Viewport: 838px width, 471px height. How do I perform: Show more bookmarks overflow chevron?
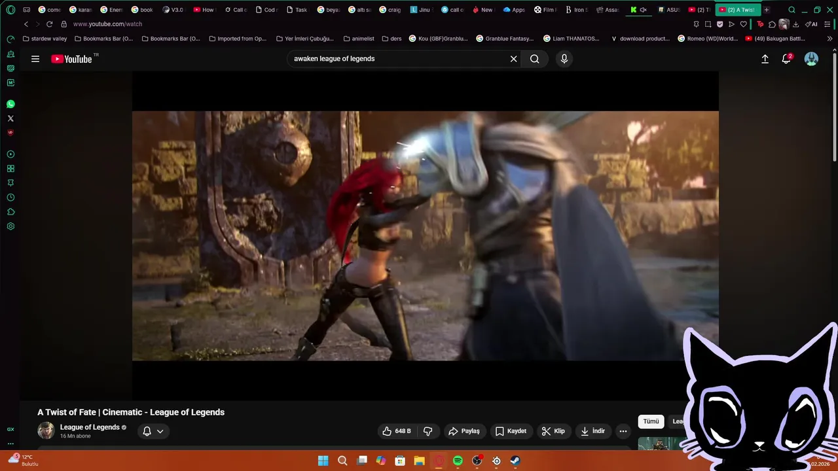point(830,39)
